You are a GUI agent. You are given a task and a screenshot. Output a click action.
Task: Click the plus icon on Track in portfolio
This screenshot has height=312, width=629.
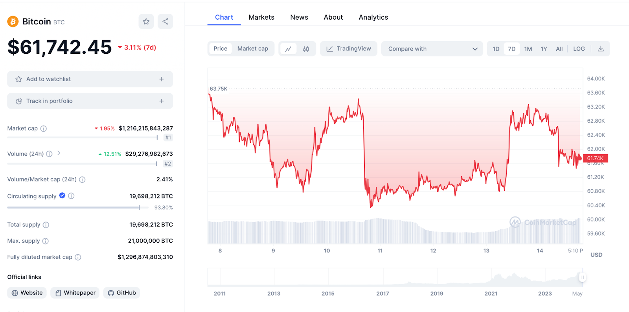(162, 101)
